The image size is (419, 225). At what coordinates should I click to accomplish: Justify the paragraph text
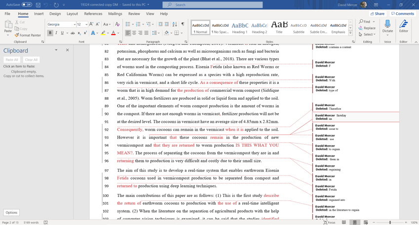[147, 33]
